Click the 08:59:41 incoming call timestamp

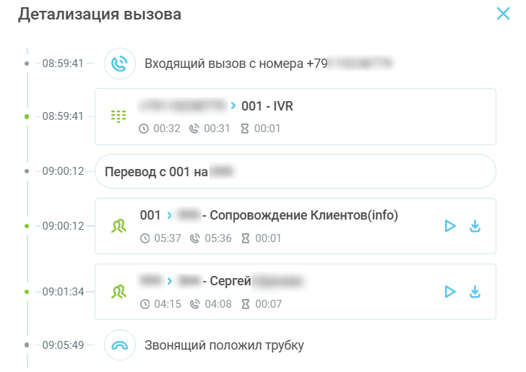click(63, 64)
